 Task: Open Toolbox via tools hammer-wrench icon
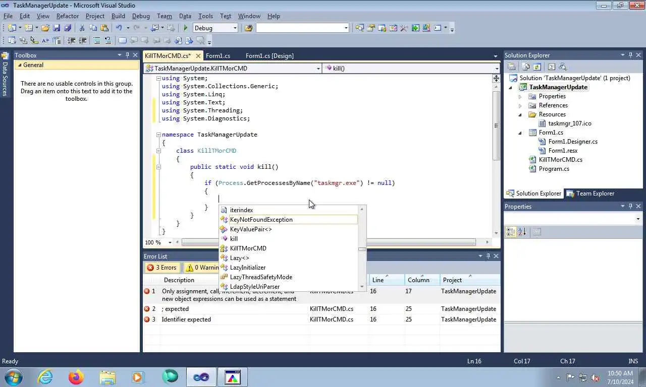pyautogui.click(x=404, y=28)
